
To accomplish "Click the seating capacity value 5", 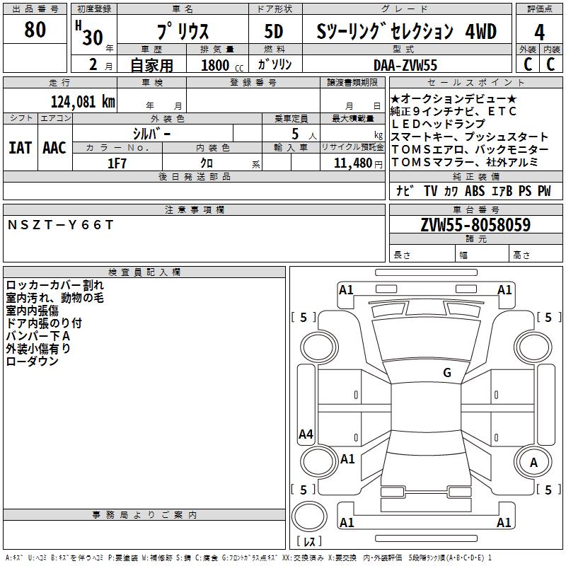I will [295, 134].
